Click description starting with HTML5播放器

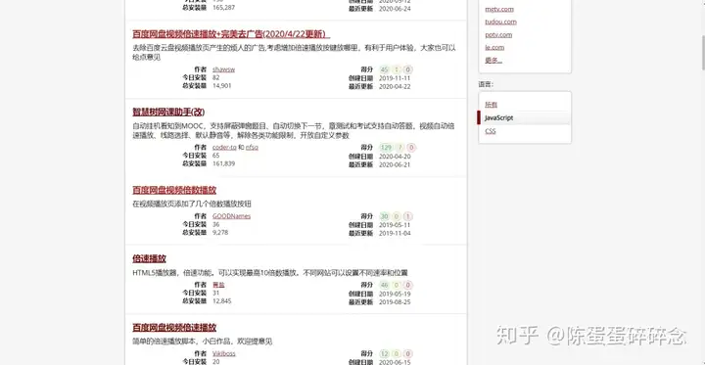coord(270,273)
